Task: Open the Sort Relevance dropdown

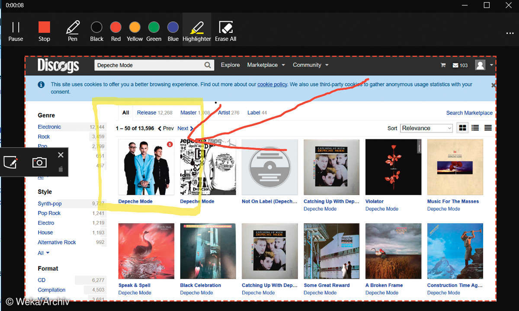Action: click(426, 128)
